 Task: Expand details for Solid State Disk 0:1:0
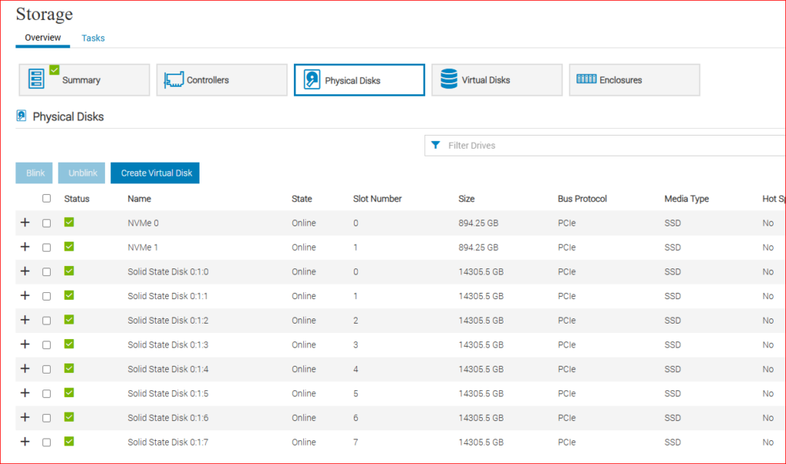click(x=25, y=271)
